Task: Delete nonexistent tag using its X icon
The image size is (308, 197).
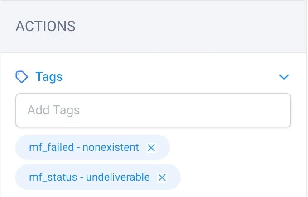Action: [x=151, y=148]
